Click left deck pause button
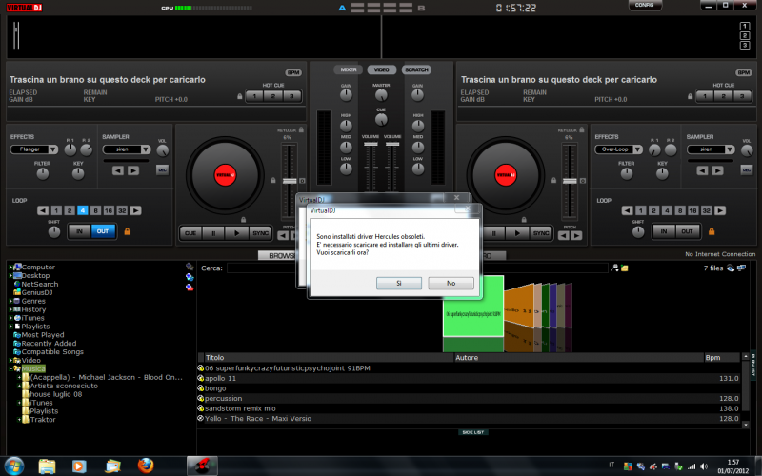Screen dimensions: 762x476 (x=213, y=233)
